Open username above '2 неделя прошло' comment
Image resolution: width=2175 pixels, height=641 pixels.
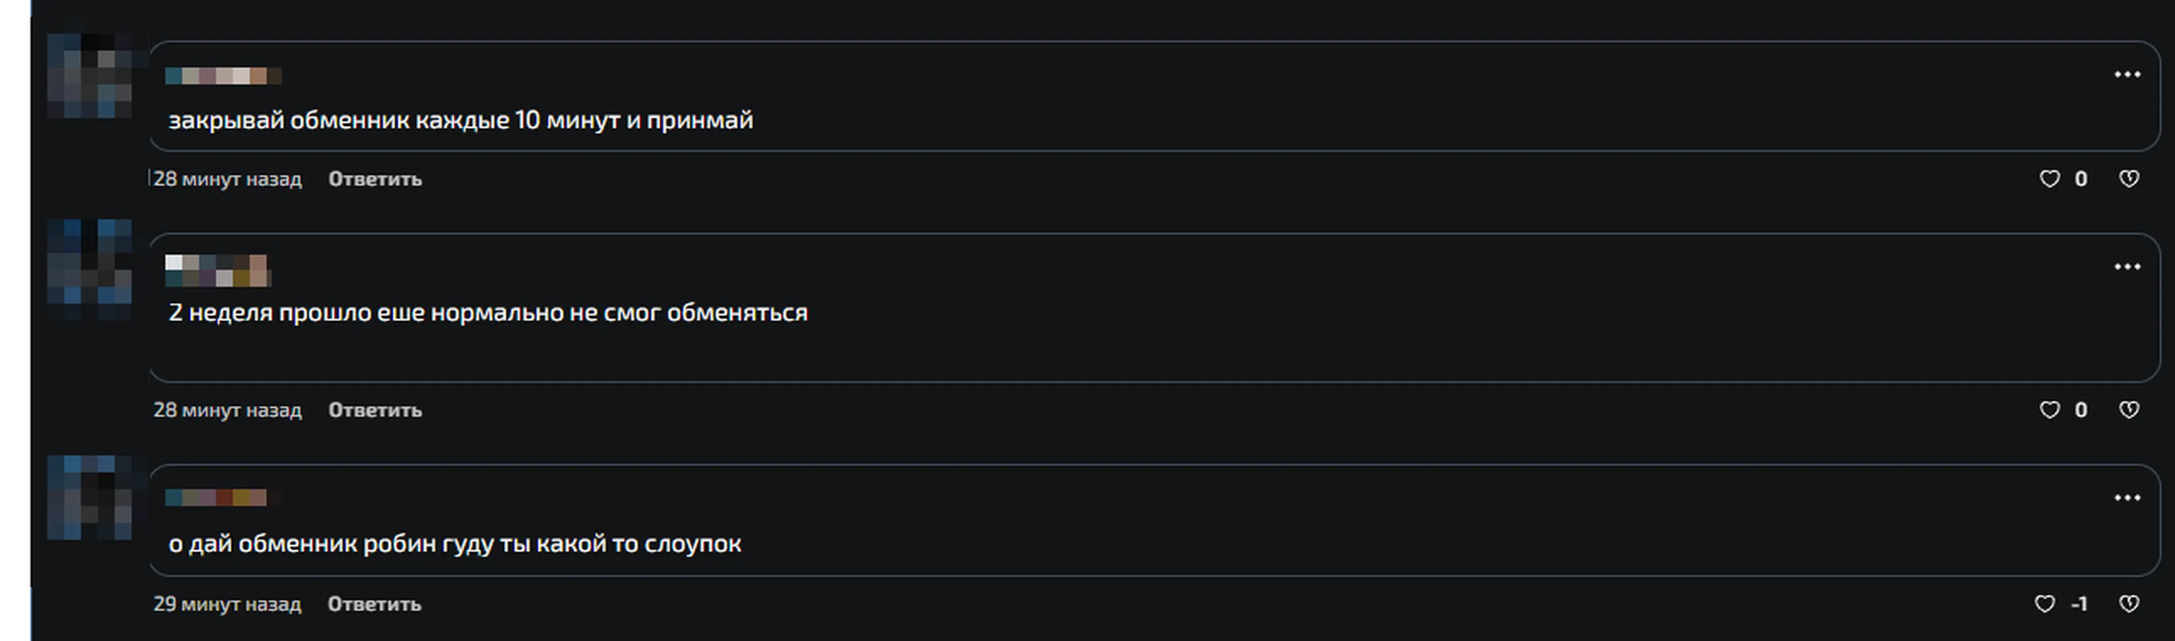218,271
